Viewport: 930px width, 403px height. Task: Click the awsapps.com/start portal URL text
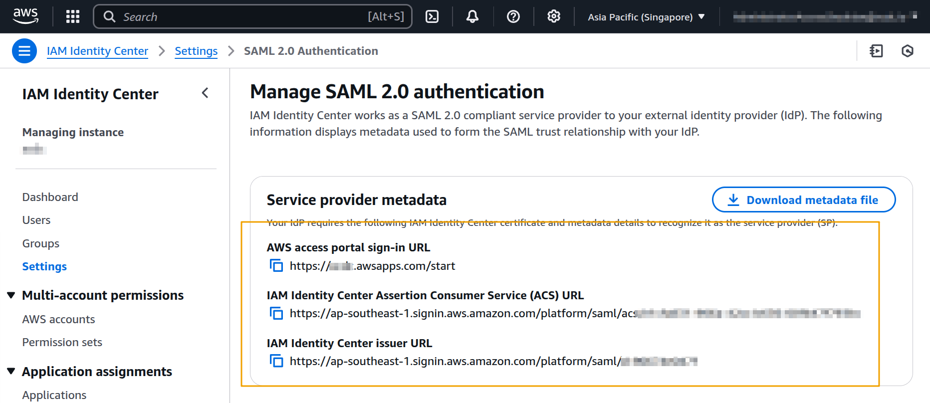point(372,266)
